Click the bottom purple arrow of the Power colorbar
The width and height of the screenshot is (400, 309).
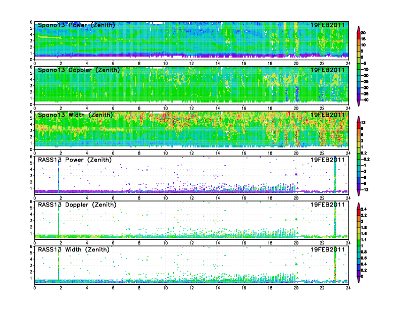pos(359,104)
